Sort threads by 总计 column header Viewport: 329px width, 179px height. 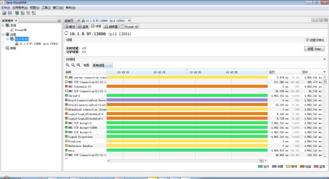(x=312, y=72)
